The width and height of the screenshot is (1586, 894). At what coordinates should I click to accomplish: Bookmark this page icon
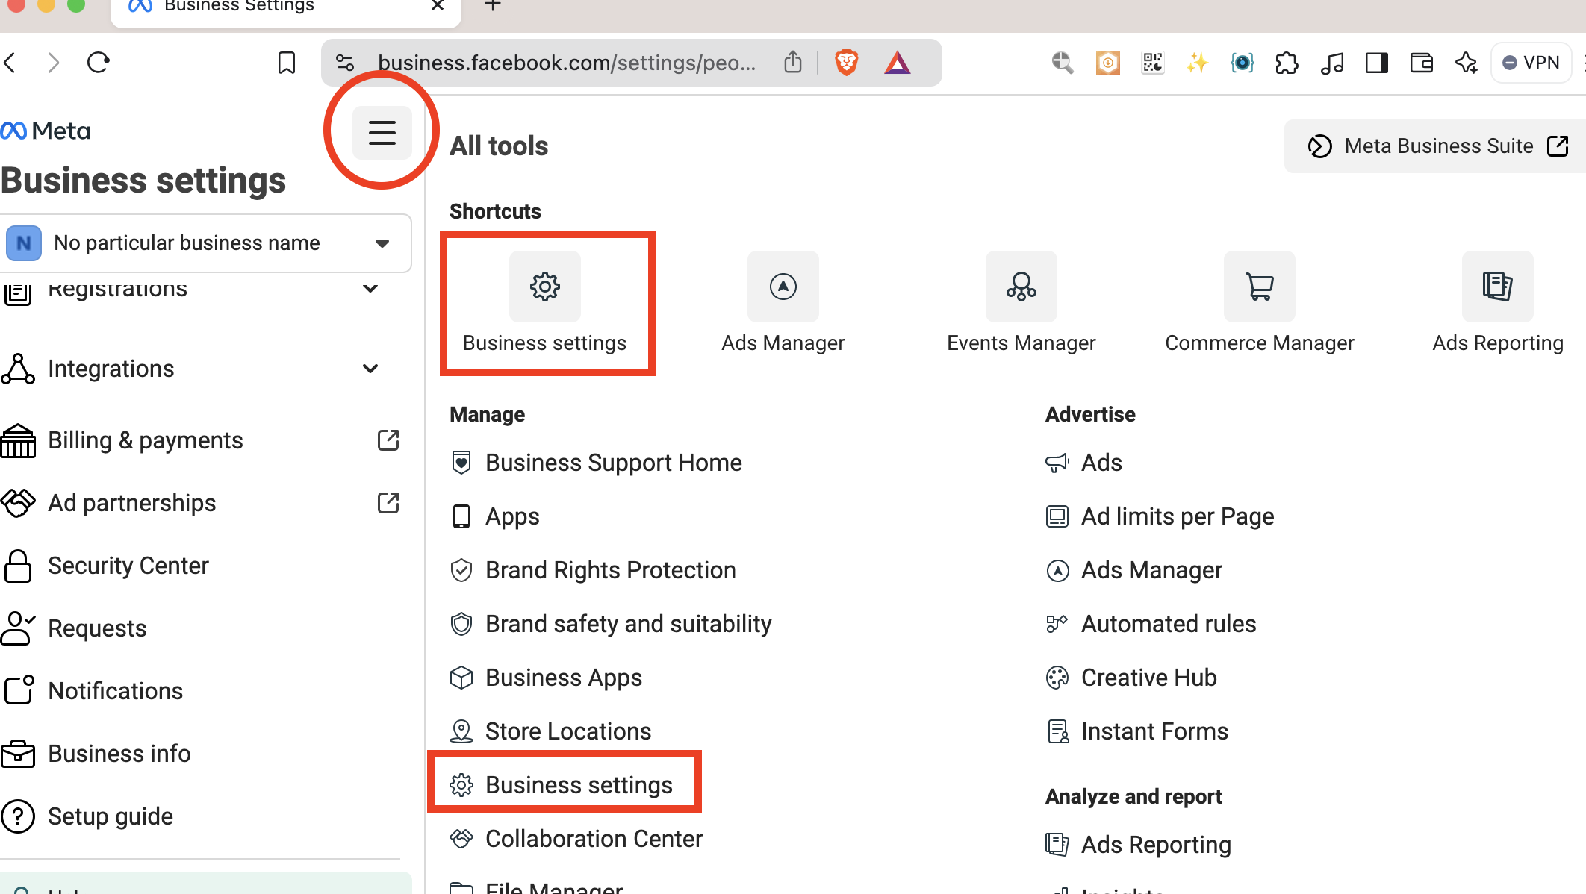click(x=287, y=63)
